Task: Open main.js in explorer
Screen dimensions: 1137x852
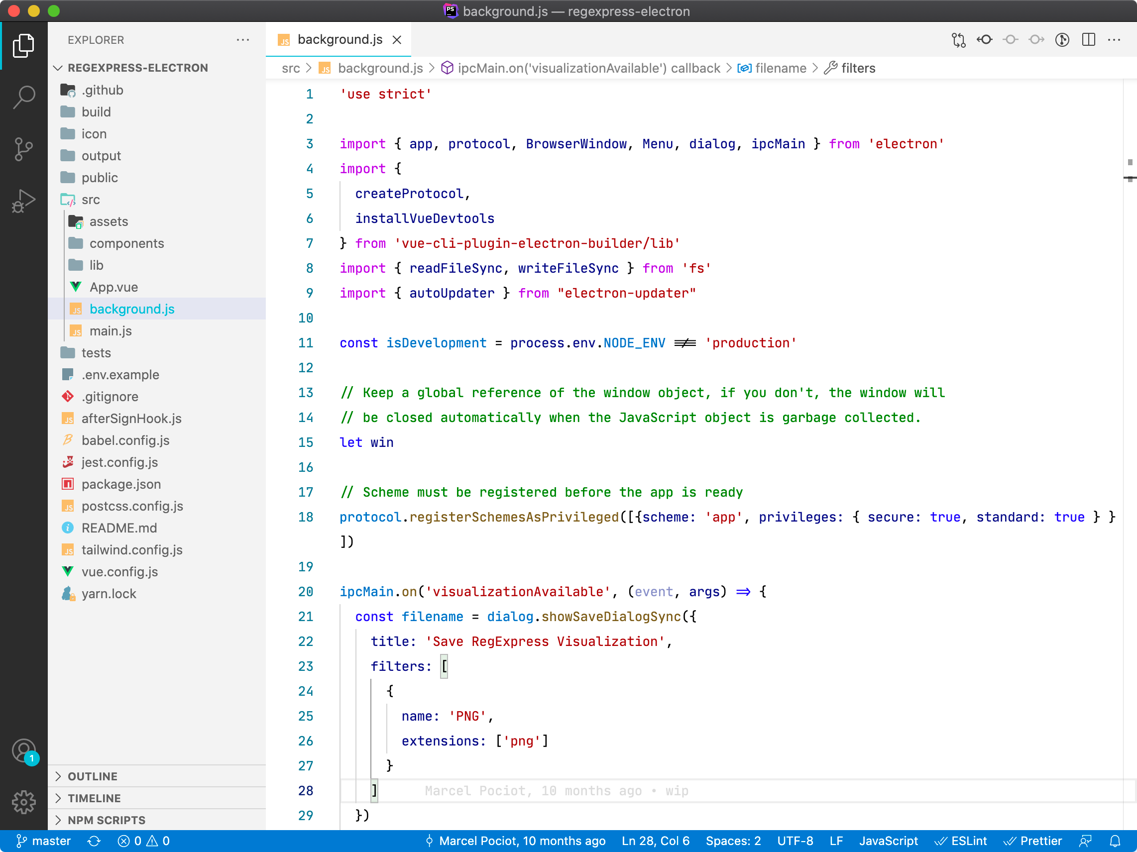Action: pyautogui.click(x=157, y=331)
